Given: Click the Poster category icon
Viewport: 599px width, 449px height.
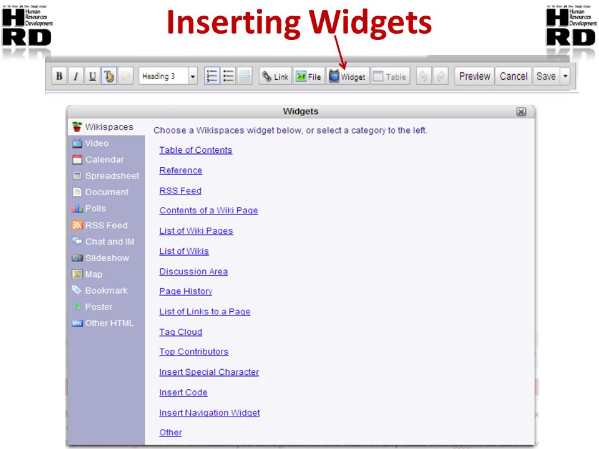Looking at the screenshot, I should click(x=77, y=307).
